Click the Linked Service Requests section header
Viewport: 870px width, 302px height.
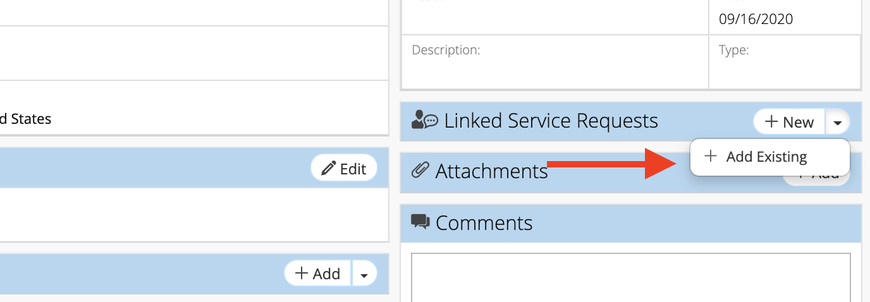pyautogui.click(x=631, y=121)
